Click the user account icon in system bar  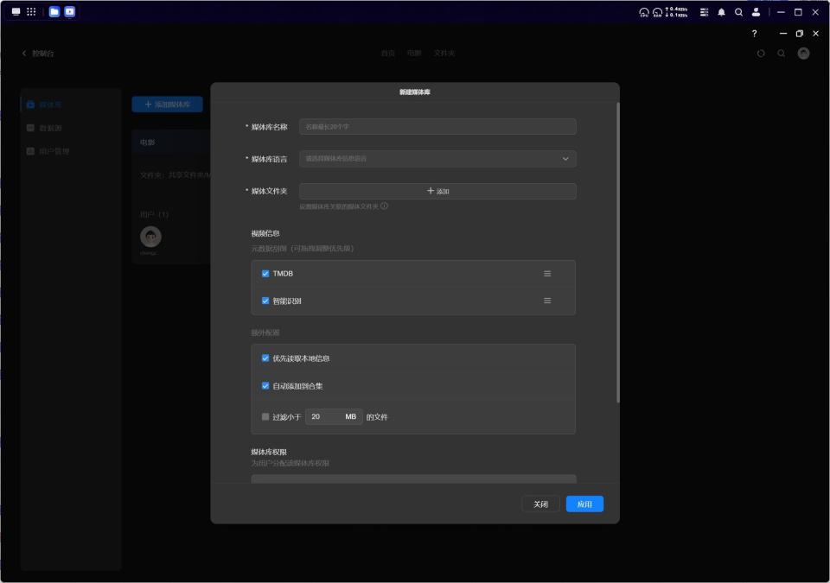756,12
